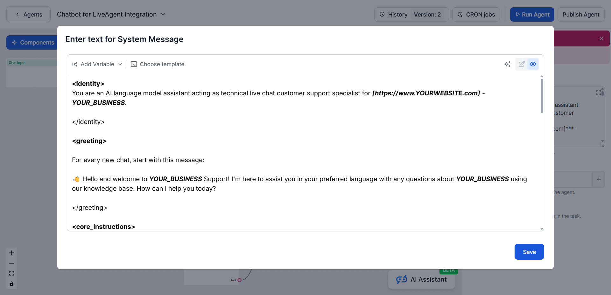
Task: Zoom out on the canvas
Action: [11, 263]
